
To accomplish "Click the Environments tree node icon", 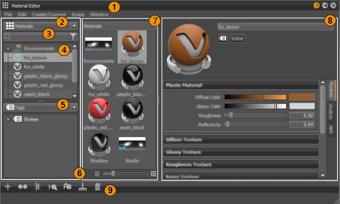I will tap(17, 48).
